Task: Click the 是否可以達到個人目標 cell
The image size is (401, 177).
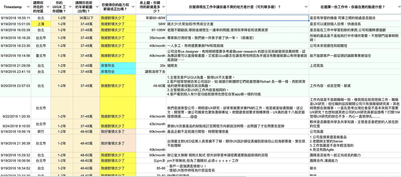Action: (x=355, y=24)
